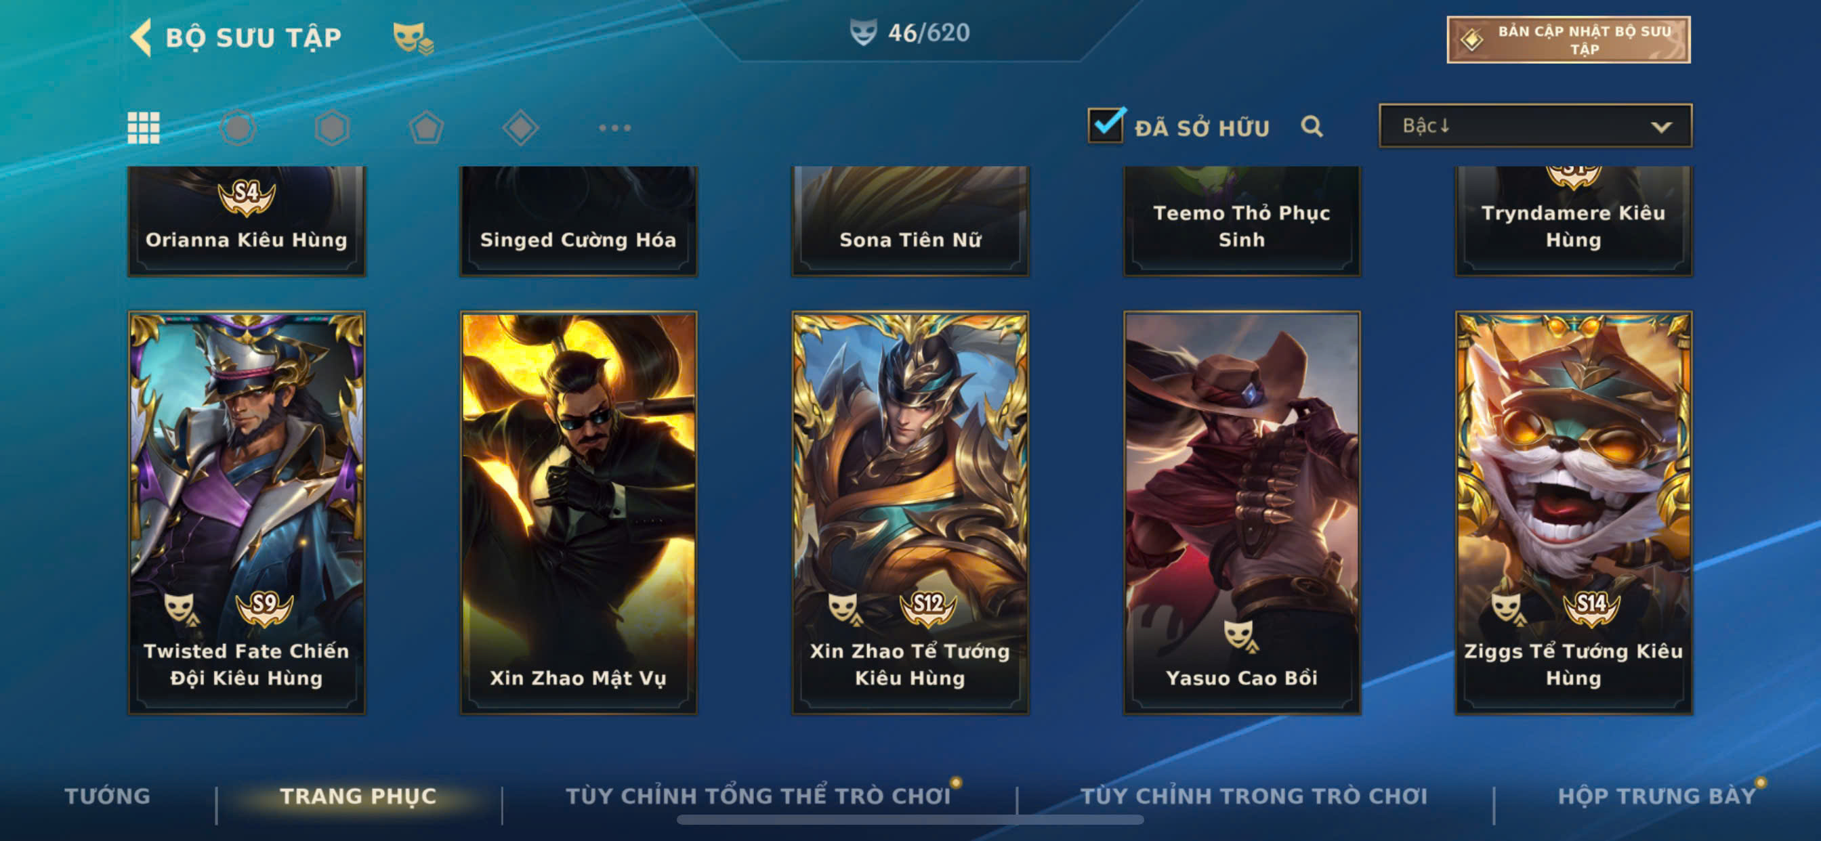Image resolution: width=1821 pixels, height=841 pixels.
Task: Select the diamond-shaped rarity filter icon
Action: point(521,128)
